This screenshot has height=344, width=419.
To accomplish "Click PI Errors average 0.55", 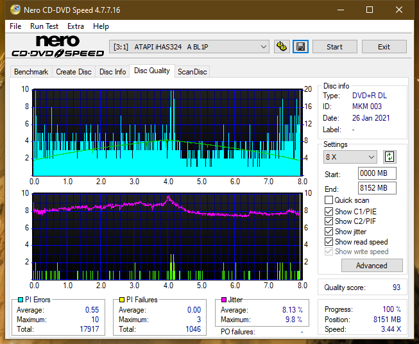I will coord(92,310).
